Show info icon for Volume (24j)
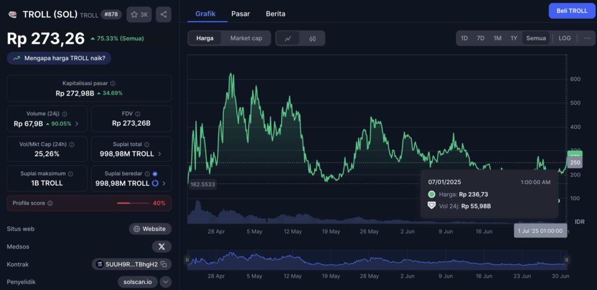Viewport: 597px width, 290px height. [65, 114]
